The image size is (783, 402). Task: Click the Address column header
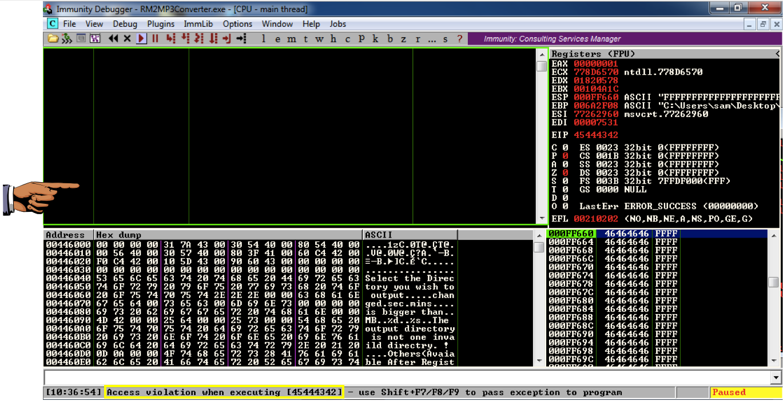click(69, 235)
